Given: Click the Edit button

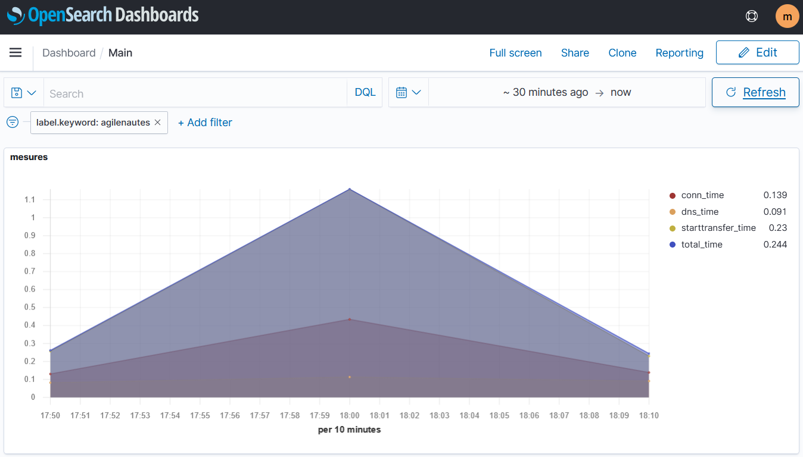Looking at the screenshot, I should 757,52.
